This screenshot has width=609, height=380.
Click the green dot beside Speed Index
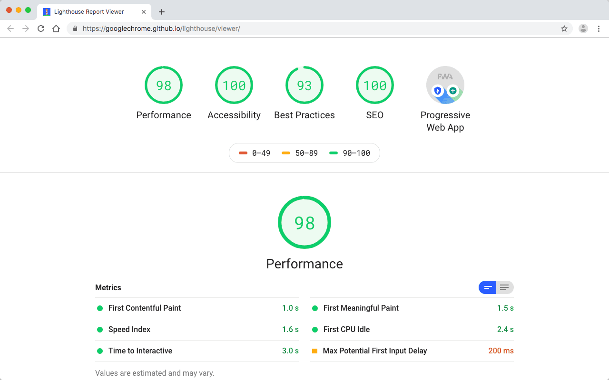point(100,330)
